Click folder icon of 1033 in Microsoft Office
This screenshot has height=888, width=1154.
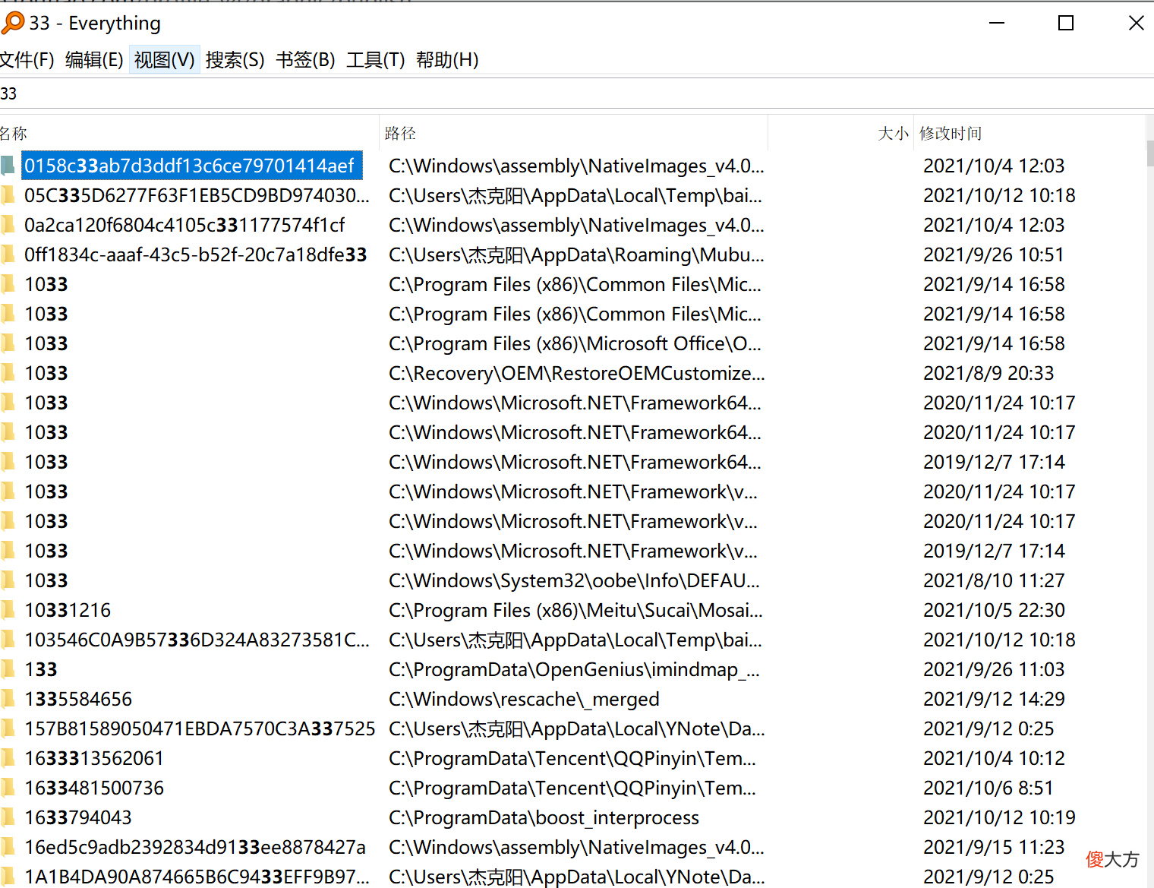(8, 343)
